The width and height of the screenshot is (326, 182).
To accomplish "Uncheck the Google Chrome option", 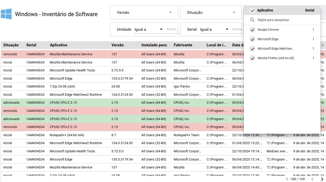I will pos(252,30).
